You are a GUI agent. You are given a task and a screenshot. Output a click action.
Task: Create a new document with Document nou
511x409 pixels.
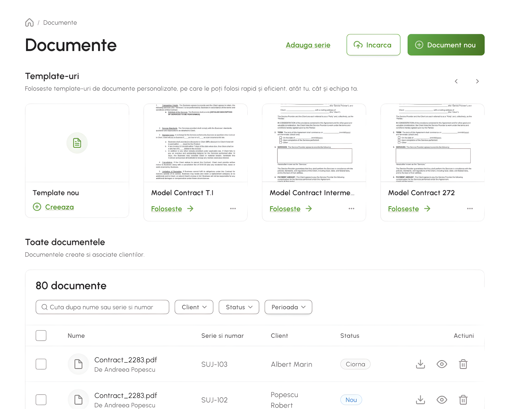[x=446, y=45]
